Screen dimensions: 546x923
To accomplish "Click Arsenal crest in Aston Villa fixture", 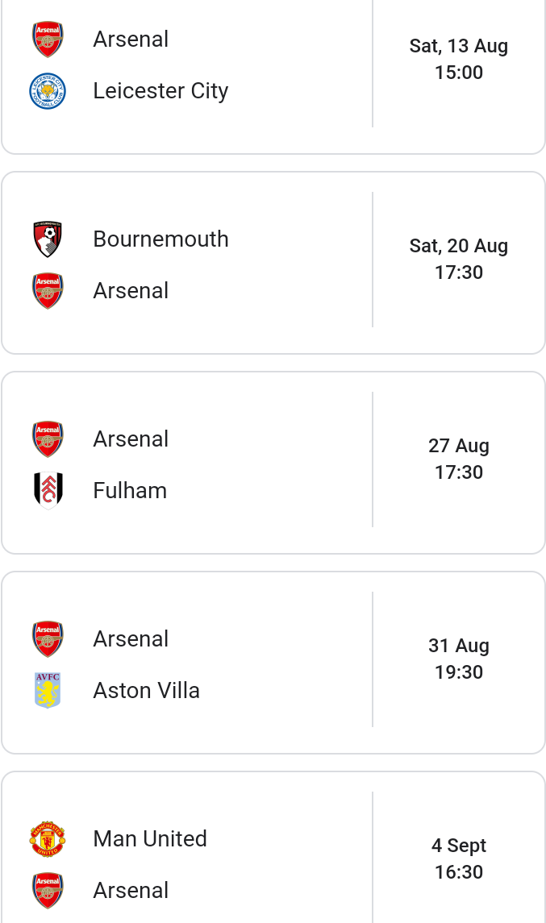I will pos(48,638).
